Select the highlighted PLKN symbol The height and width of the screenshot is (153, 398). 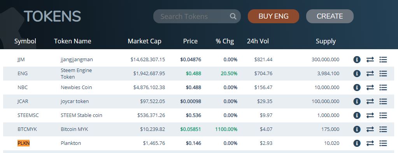[24, 143]
